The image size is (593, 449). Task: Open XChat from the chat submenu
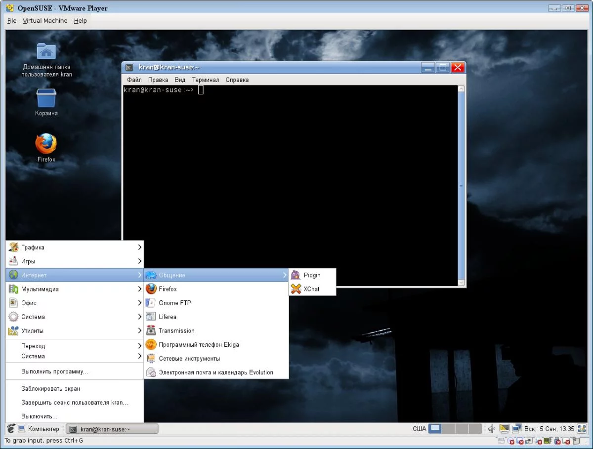311,289
